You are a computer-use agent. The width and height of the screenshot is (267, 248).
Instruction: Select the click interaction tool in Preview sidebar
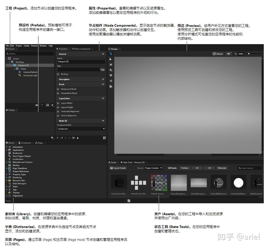click(x=111, y=54)
